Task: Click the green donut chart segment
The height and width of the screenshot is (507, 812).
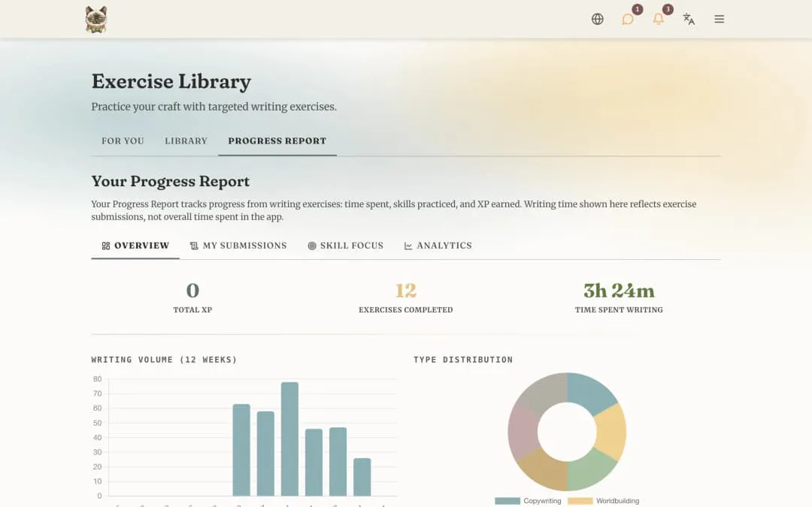Action: tap(590, 469)
